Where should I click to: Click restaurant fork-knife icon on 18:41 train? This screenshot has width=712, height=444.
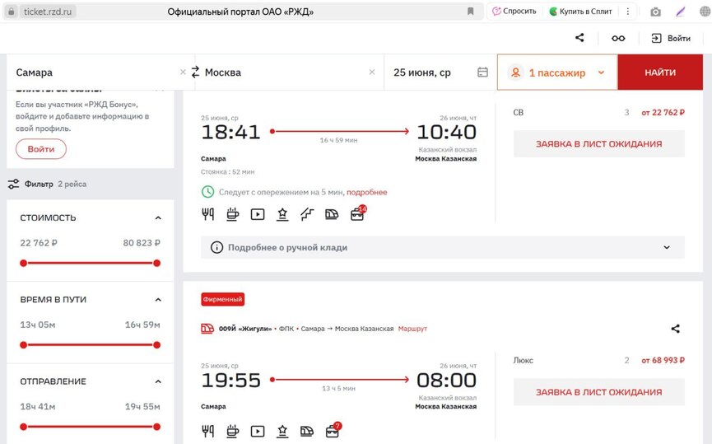coord(208,214)
